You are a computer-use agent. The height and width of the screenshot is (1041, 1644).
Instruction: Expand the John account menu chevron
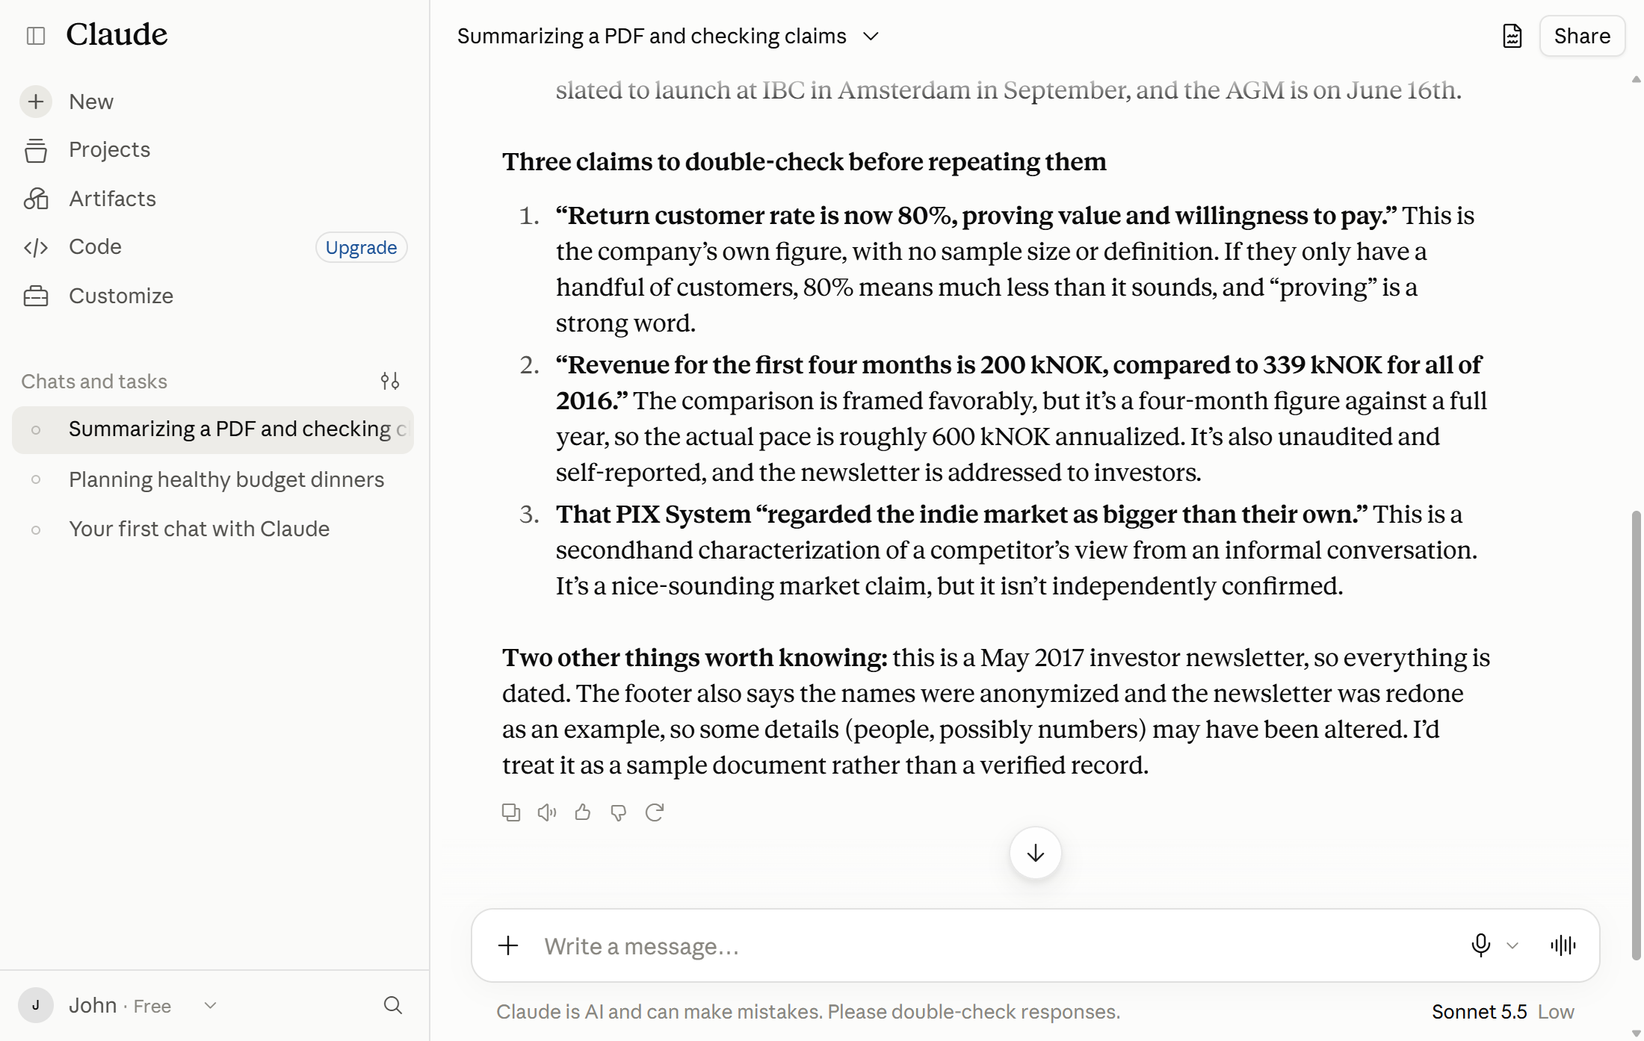pyautogui.click(x=211, y=1005)
